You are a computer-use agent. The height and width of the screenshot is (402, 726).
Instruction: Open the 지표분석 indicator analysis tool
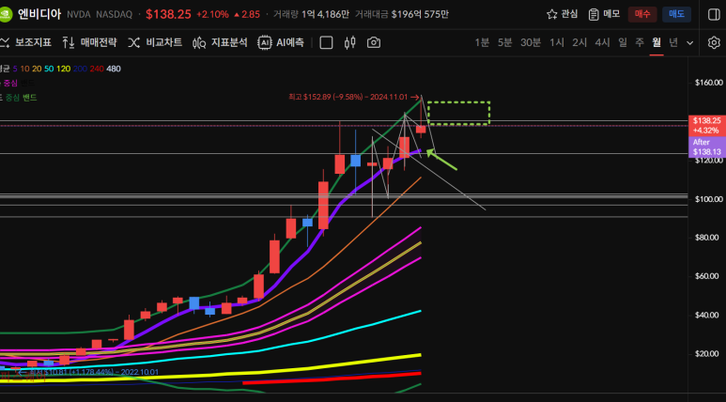(220, 43)
